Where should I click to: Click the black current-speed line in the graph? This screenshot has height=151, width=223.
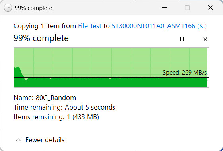(111, 78)
